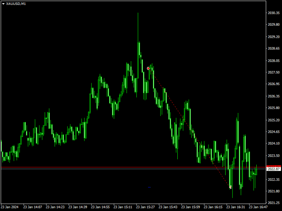
Task: Click the 2022.35 price scale label
Action: 274,180
